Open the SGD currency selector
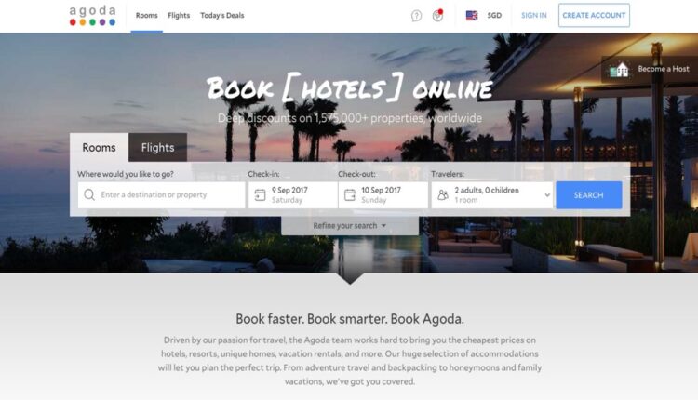698x400 pixels. pyautogui.click(x=494, y=16)
